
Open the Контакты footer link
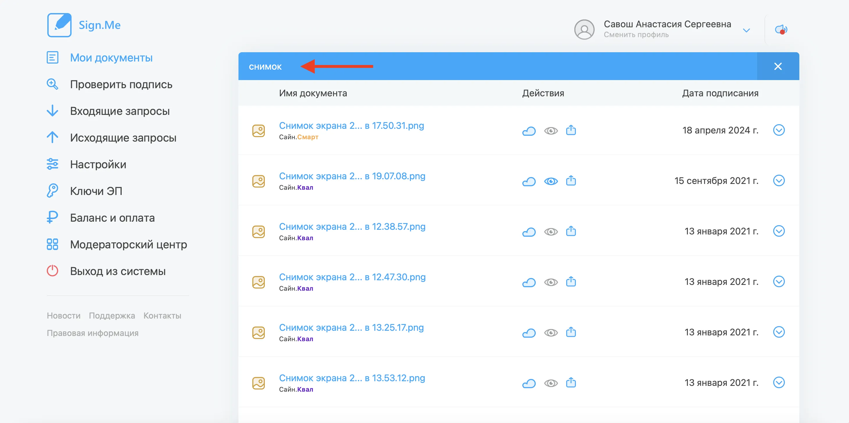(x=162, y=316)
